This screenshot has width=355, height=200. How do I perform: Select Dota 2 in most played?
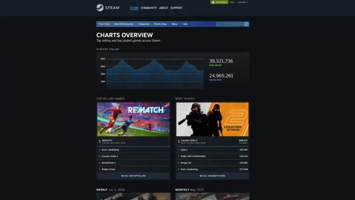(x=212, y=149)
